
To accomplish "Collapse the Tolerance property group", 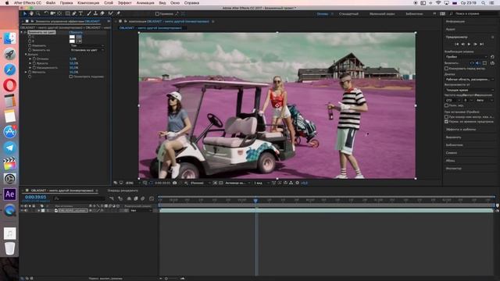I will 26,55.
